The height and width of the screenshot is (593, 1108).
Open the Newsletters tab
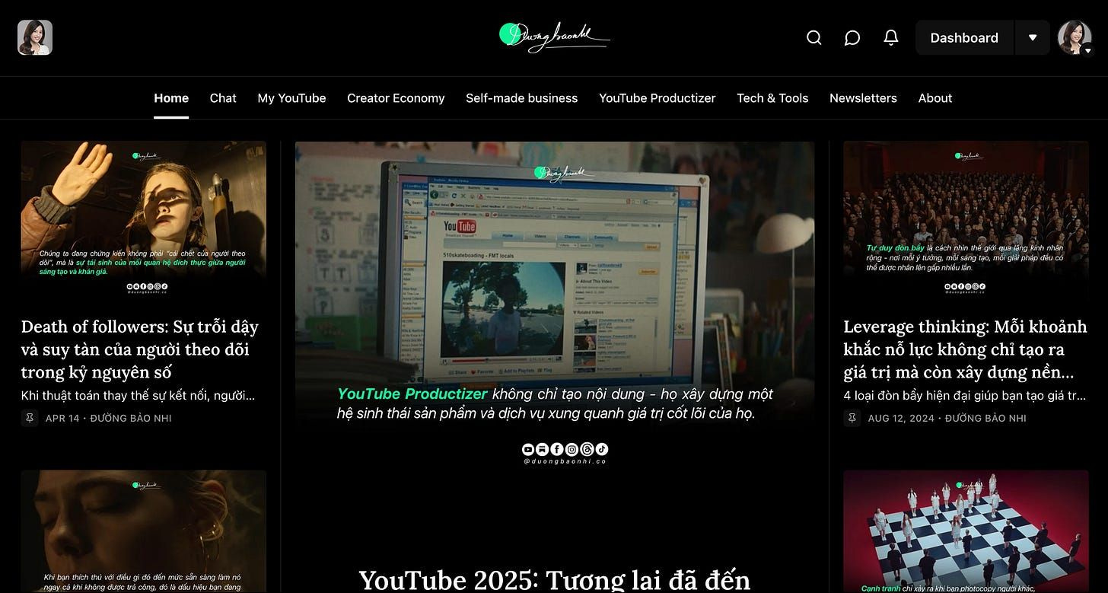[863, 98]
